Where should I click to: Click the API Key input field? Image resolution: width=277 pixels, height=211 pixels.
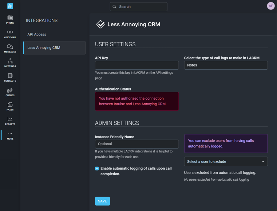[137, 65]
